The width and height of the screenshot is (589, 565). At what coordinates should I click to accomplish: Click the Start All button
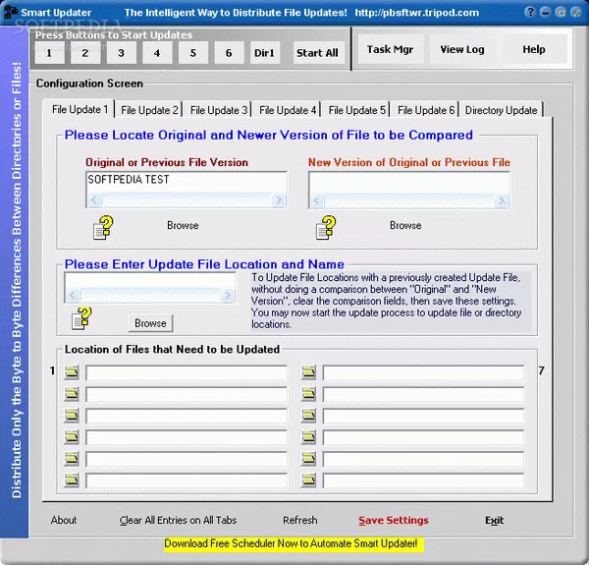pyautogui.click(x=317, y=53)
